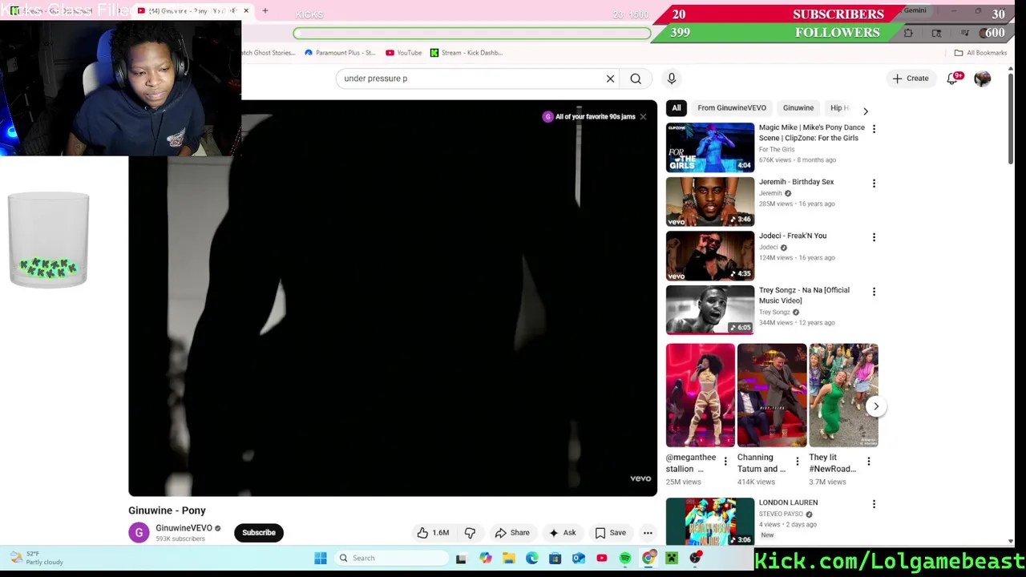Open the YouTube account avatar menu
The image size is (1026, 577).
click(982, 79)
